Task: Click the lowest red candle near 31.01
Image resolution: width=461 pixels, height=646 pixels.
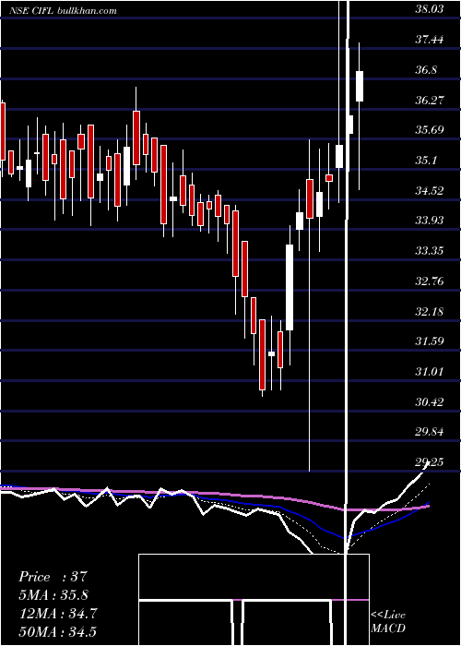Action: coord(262,354)
